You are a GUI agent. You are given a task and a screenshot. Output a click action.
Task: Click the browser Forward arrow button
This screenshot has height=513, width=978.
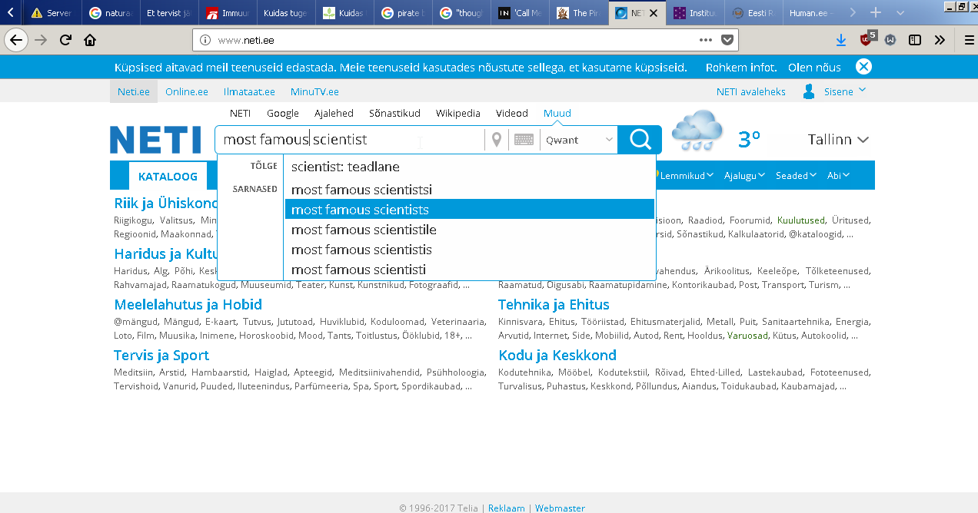pyautogui.click(x=41, y=40)
